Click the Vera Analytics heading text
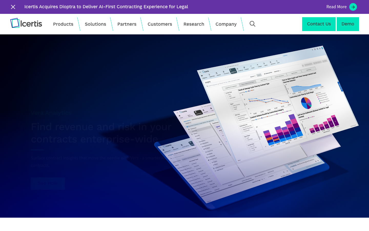 51,113
